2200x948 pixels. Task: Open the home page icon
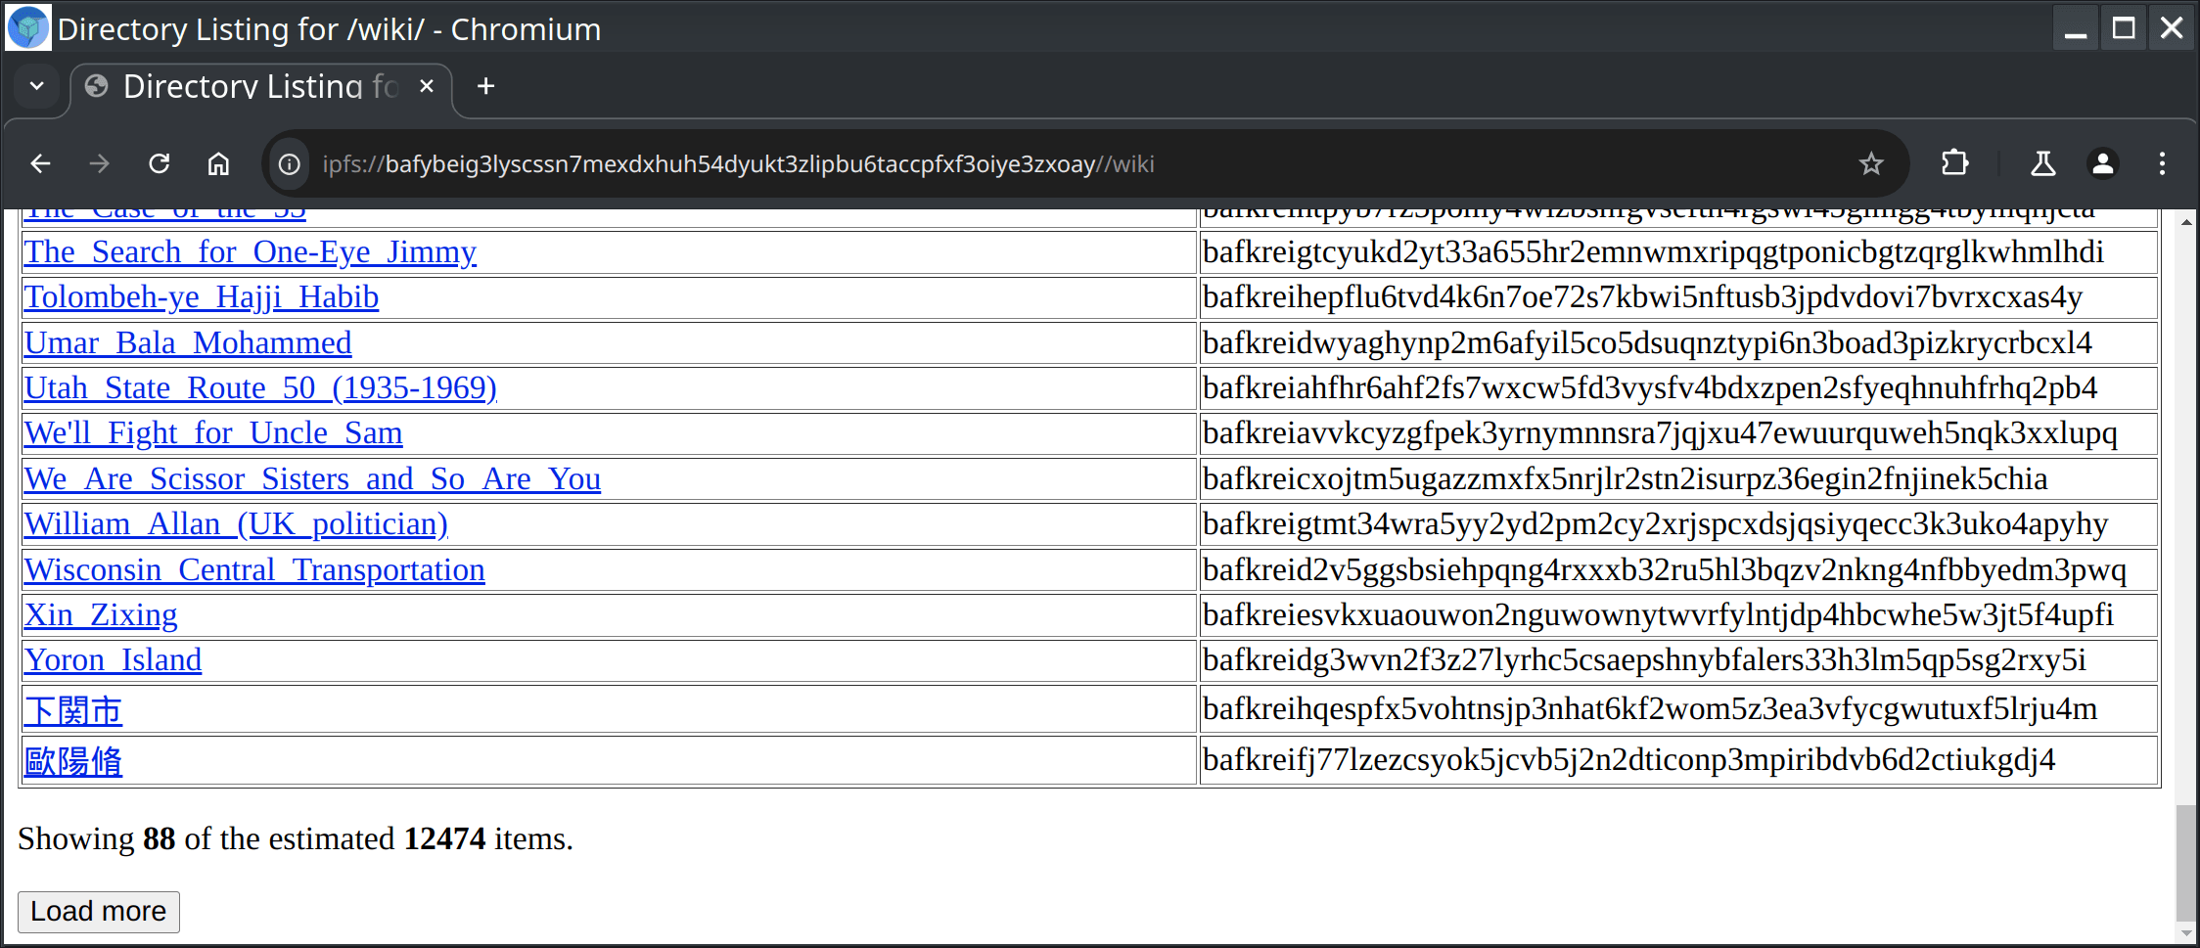tap(218, 163)
